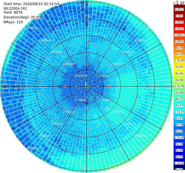
Task: Click the 0.0017 colorbar label
Action: [x=179, y=9]
